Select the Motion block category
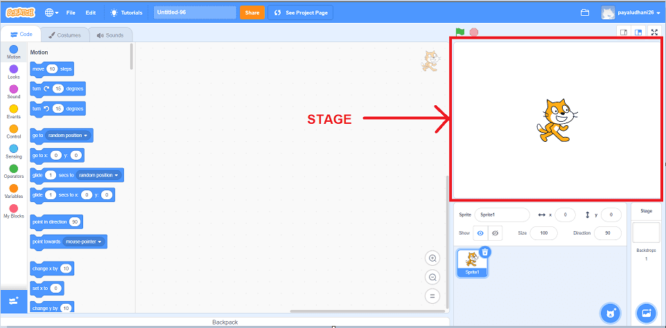This screenshot has width=666, height=328. click(x=14, y=52)
